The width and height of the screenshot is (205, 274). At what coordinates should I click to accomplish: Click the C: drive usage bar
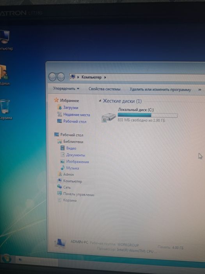click(x=148, y=115)
